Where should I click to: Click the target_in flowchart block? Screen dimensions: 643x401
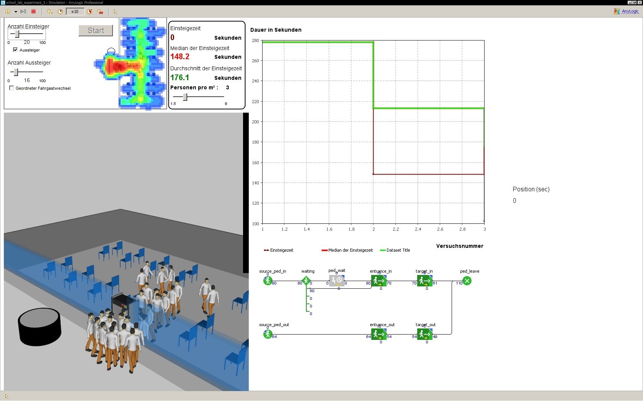click(425, 281)
